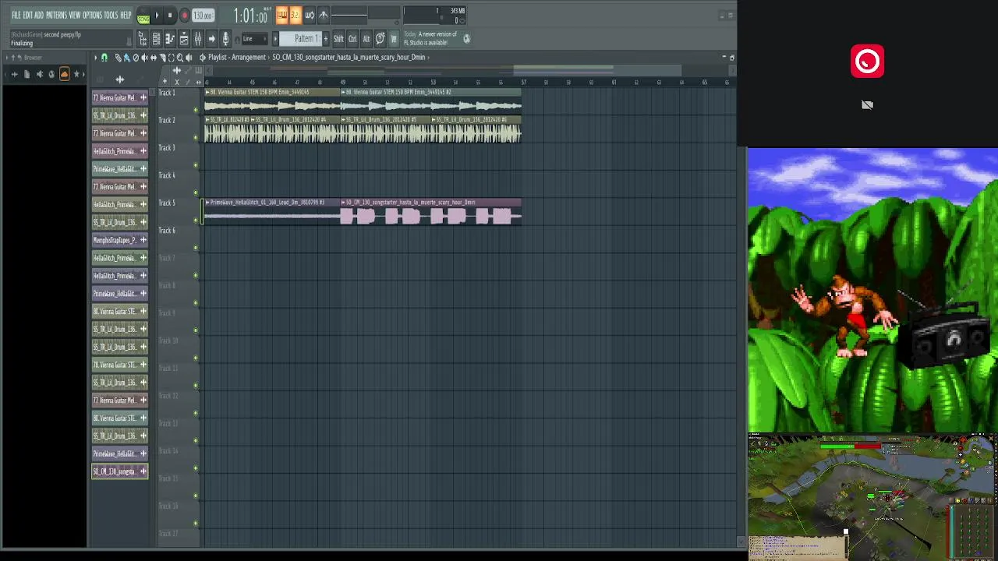
Task: Select the playlist Delete tool
Action: pyautogui.click(x=136, y=58)
